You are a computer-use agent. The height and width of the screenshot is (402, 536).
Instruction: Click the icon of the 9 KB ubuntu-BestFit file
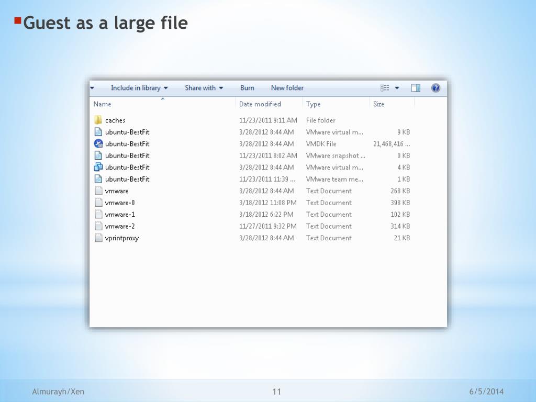(x=98, y=132)
